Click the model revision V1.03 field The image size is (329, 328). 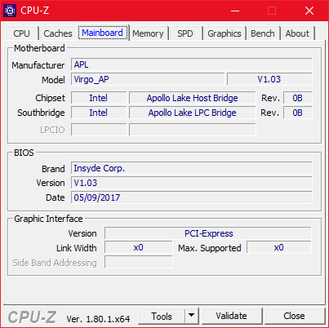click(269, 79)
